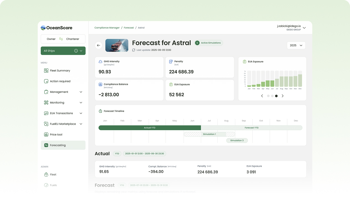The width and height of the screenshot is (350, 216).
Task: Click the Fleet Summary icon in the sidebar
Action: coord(46,71)
